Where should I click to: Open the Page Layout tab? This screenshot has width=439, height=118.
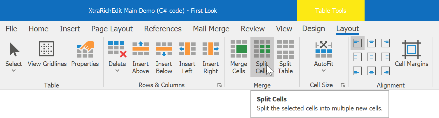pos(112,29)
